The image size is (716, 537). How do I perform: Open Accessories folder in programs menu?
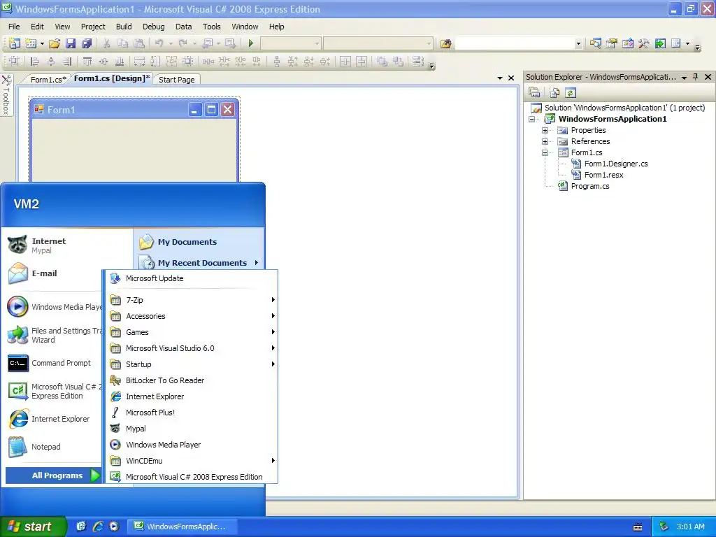[x=192, y=316]
